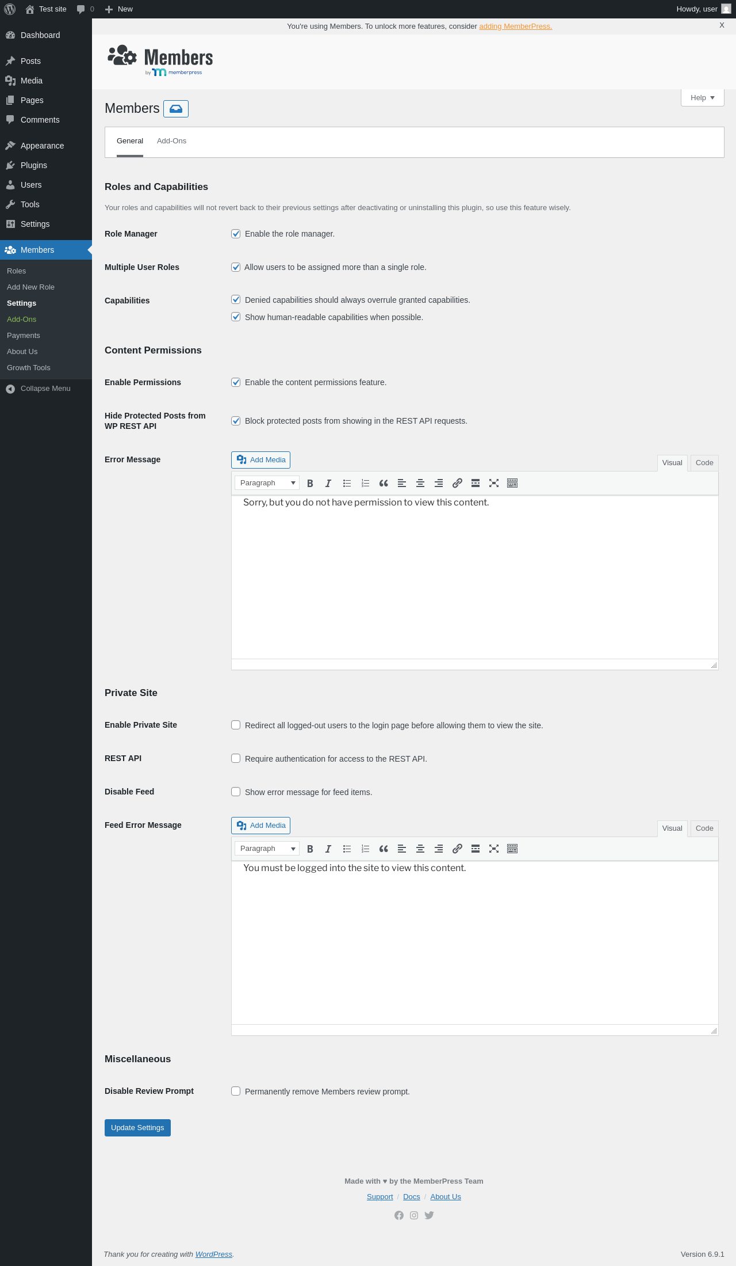The width and height of the screenshot is (736, 1266).
Task: Open the adding MemberPress link
Action: coord(515,26)
